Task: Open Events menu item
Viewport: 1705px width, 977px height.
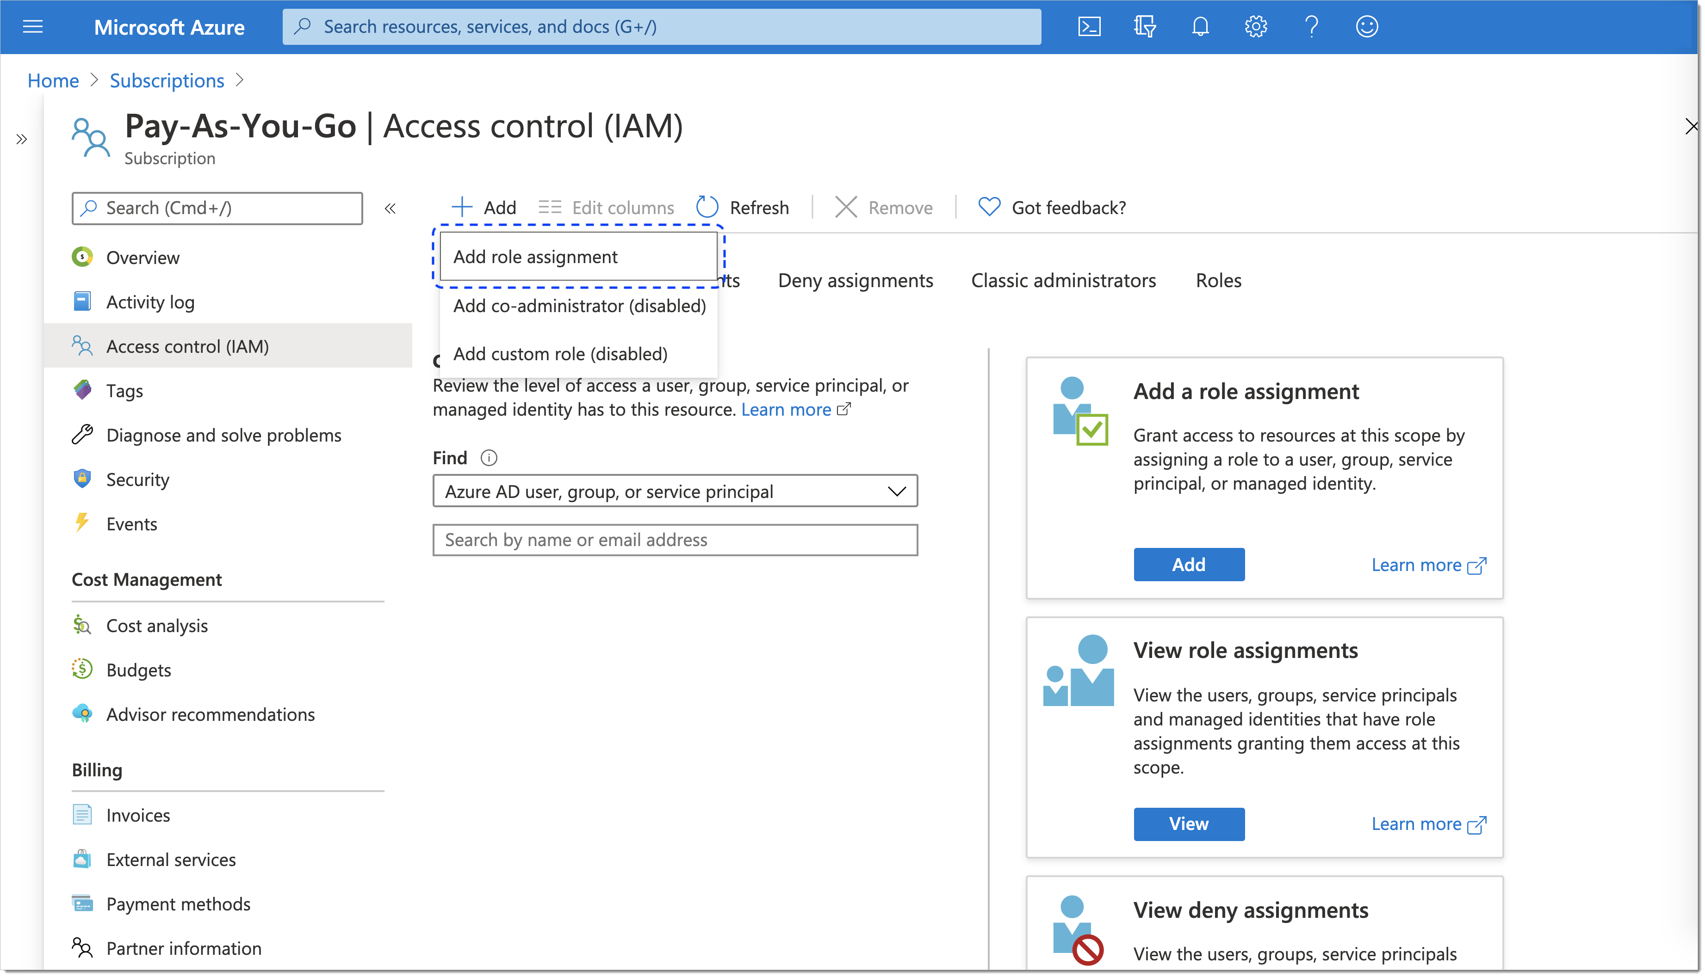Action: 228,523
